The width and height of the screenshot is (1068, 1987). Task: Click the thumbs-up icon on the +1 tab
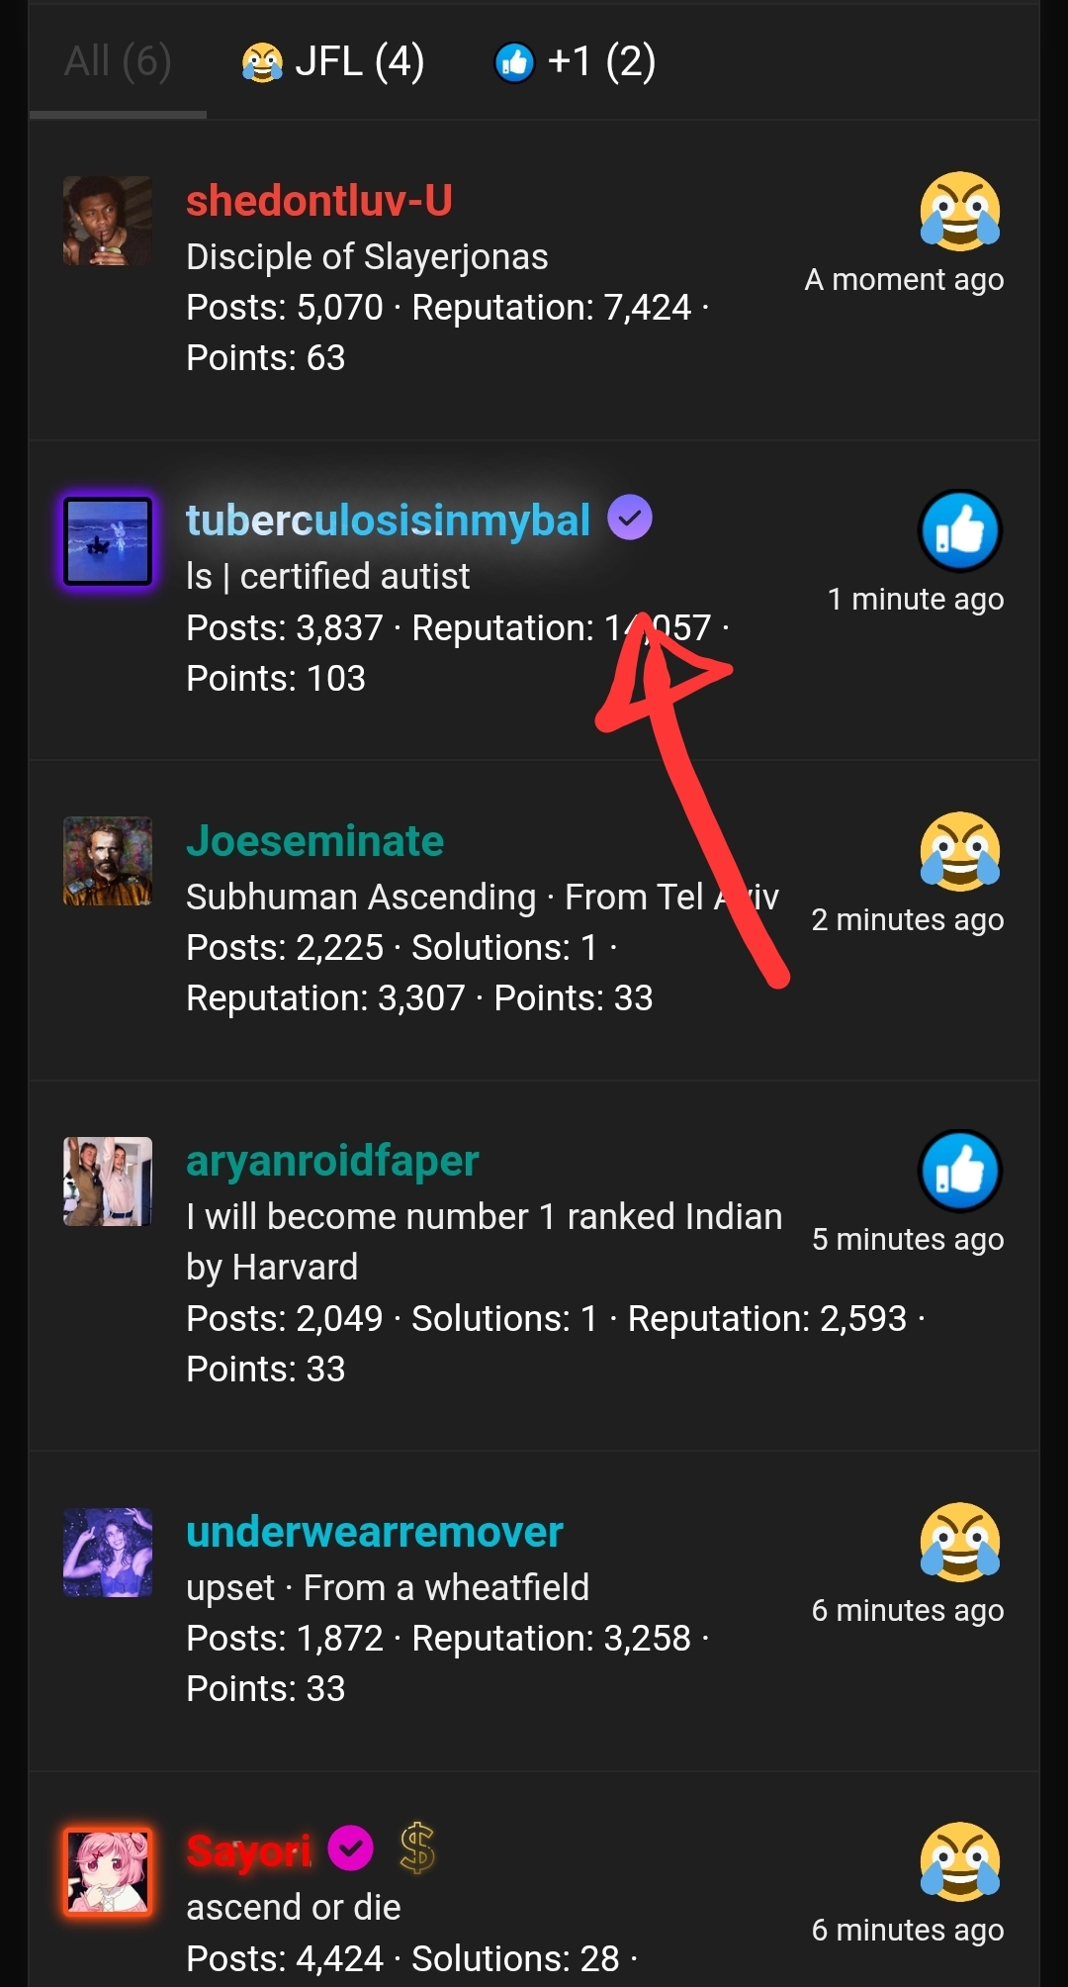[x=514, y=60]
